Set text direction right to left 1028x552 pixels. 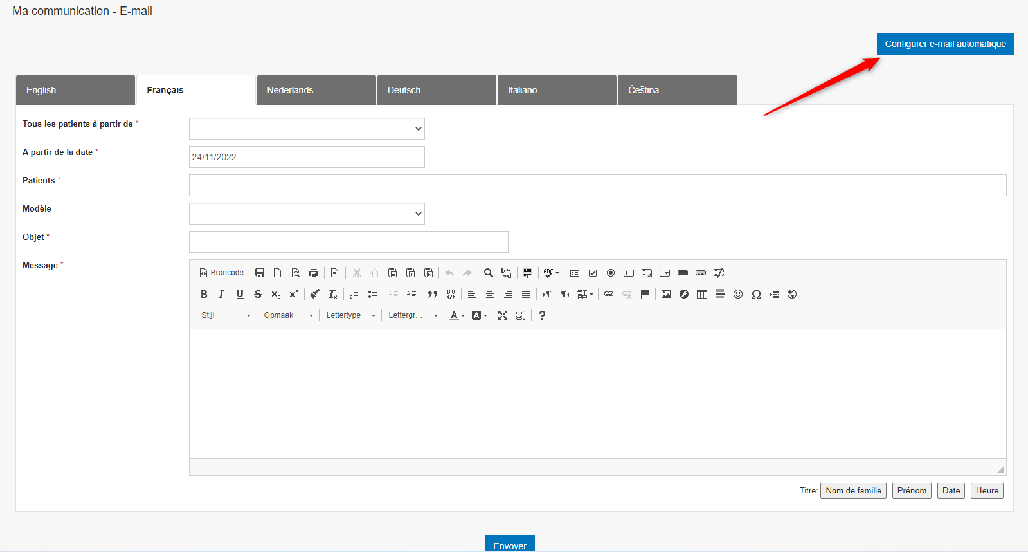point(565,294)
